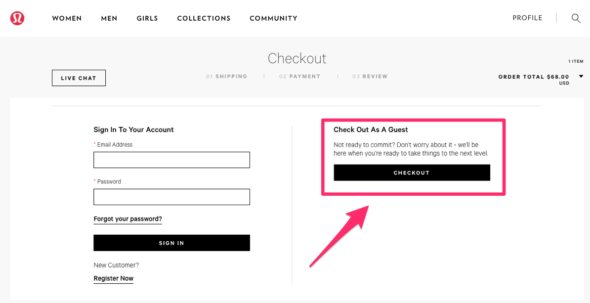590x303 pixels.
Task: Open the Community menu
Action: (274, 18)
